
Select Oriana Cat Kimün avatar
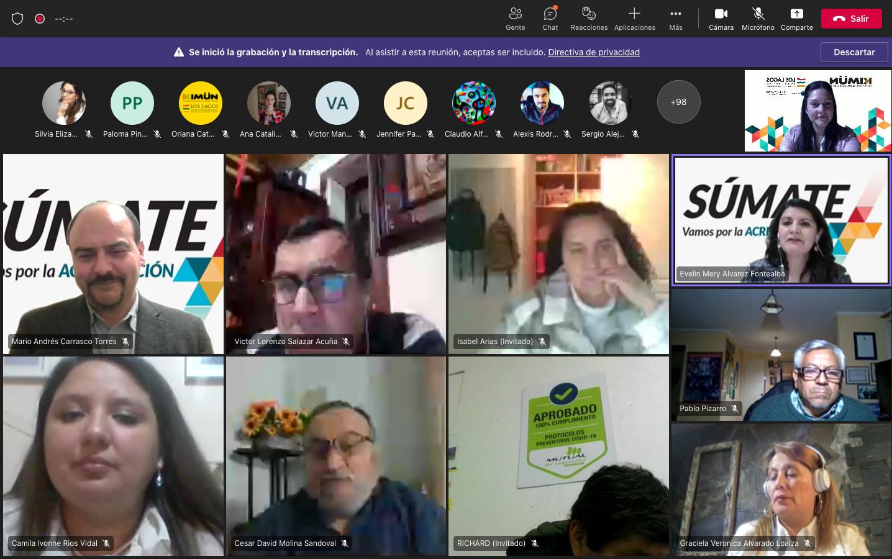201,102
